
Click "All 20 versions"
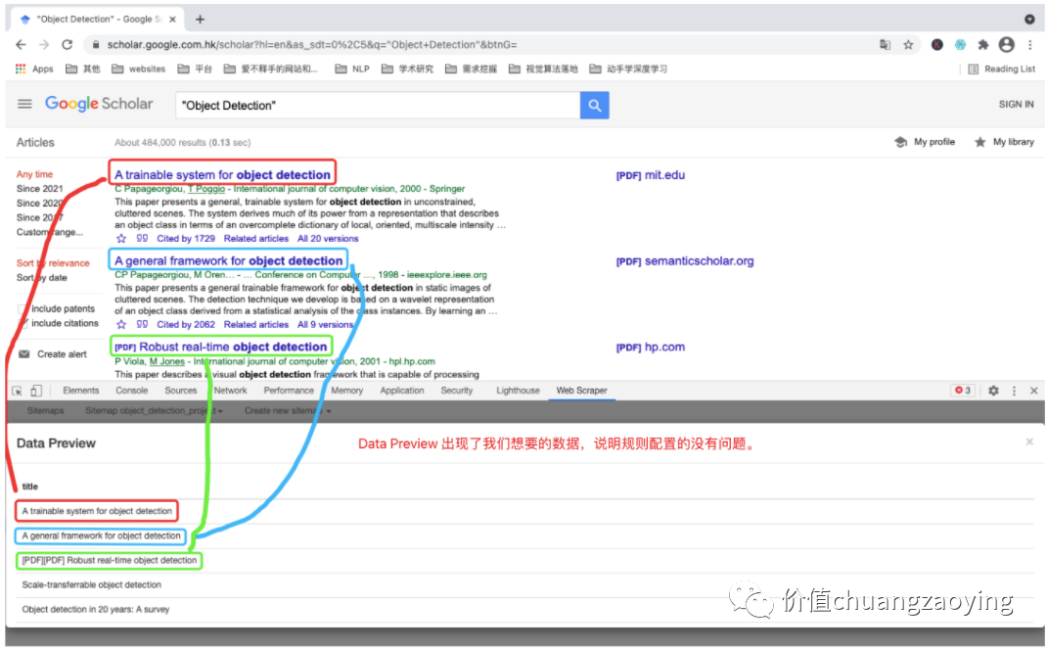[328, 239]
